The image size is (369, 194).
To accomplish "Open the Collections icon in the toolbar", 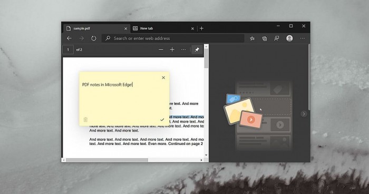I will coord(265,38).
